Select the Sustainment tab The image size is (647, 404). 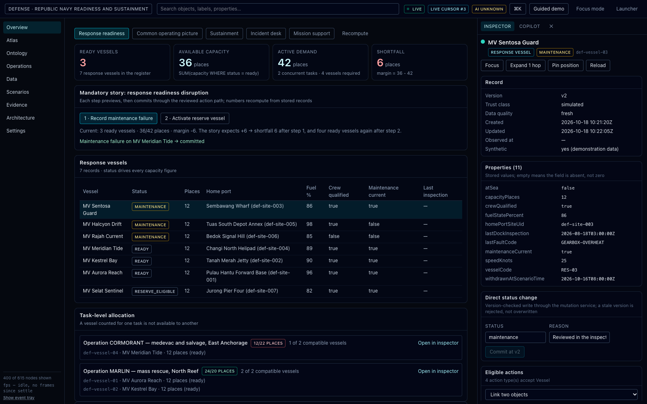point(224,34)
